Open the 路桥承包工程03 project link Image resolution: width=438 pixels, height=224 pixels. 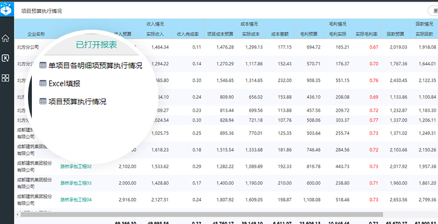click(x=76, y=183)
